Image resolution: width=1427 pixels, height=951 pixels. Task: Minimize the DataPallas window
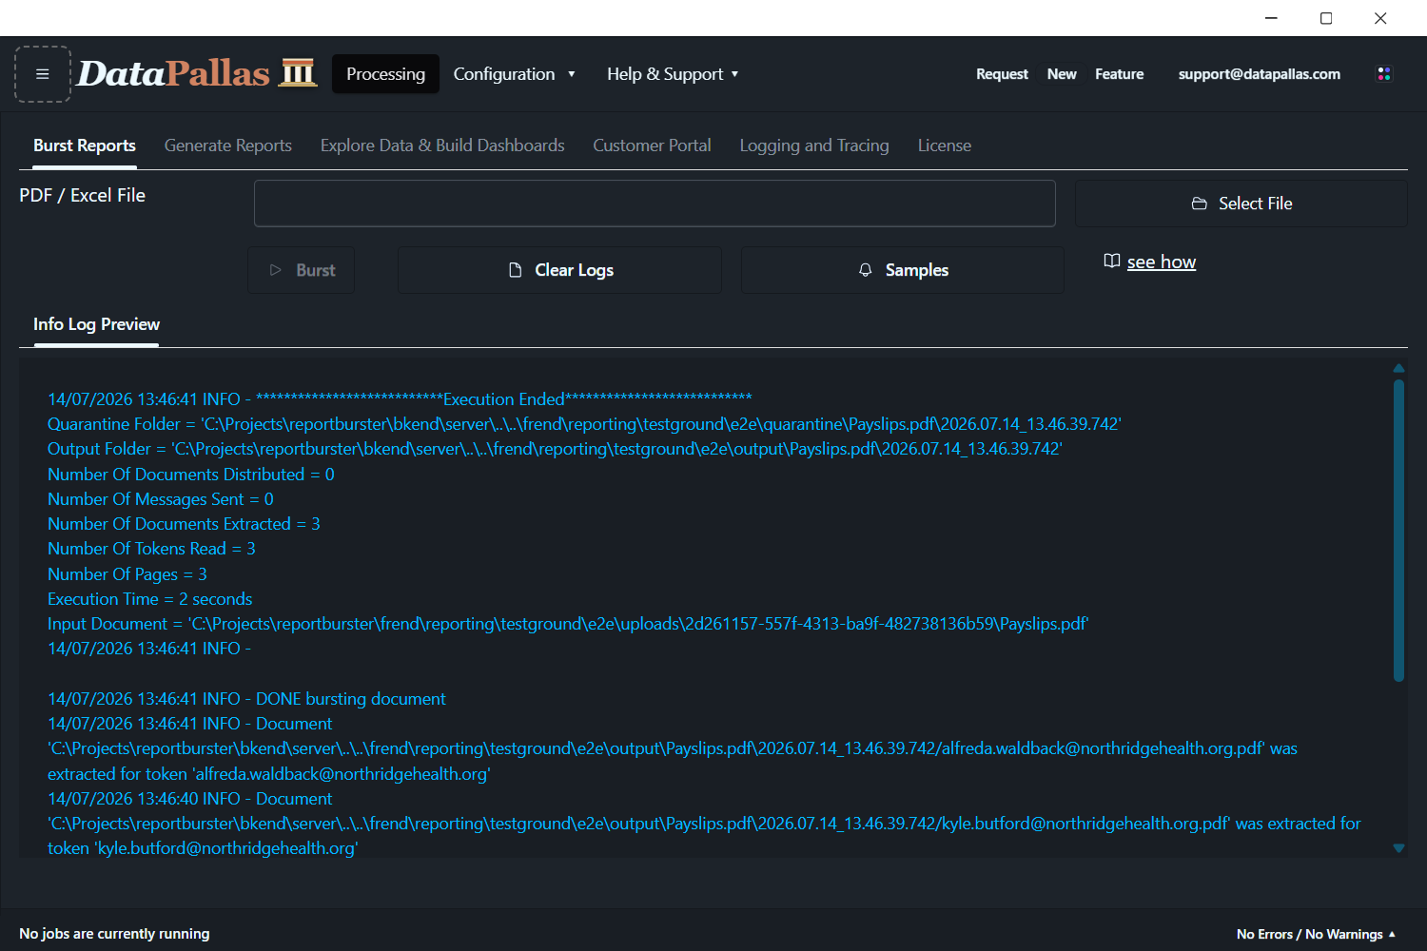1271,18
